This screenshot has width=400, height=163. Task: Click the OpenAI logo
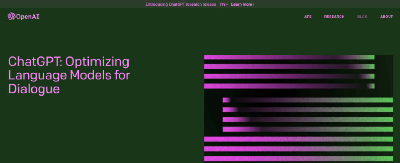click(x=23, y=17)
